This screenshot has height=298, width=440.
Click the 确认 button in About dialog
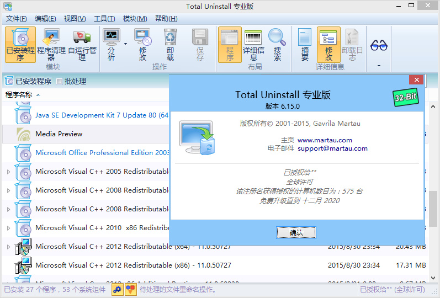pos(296,233)
